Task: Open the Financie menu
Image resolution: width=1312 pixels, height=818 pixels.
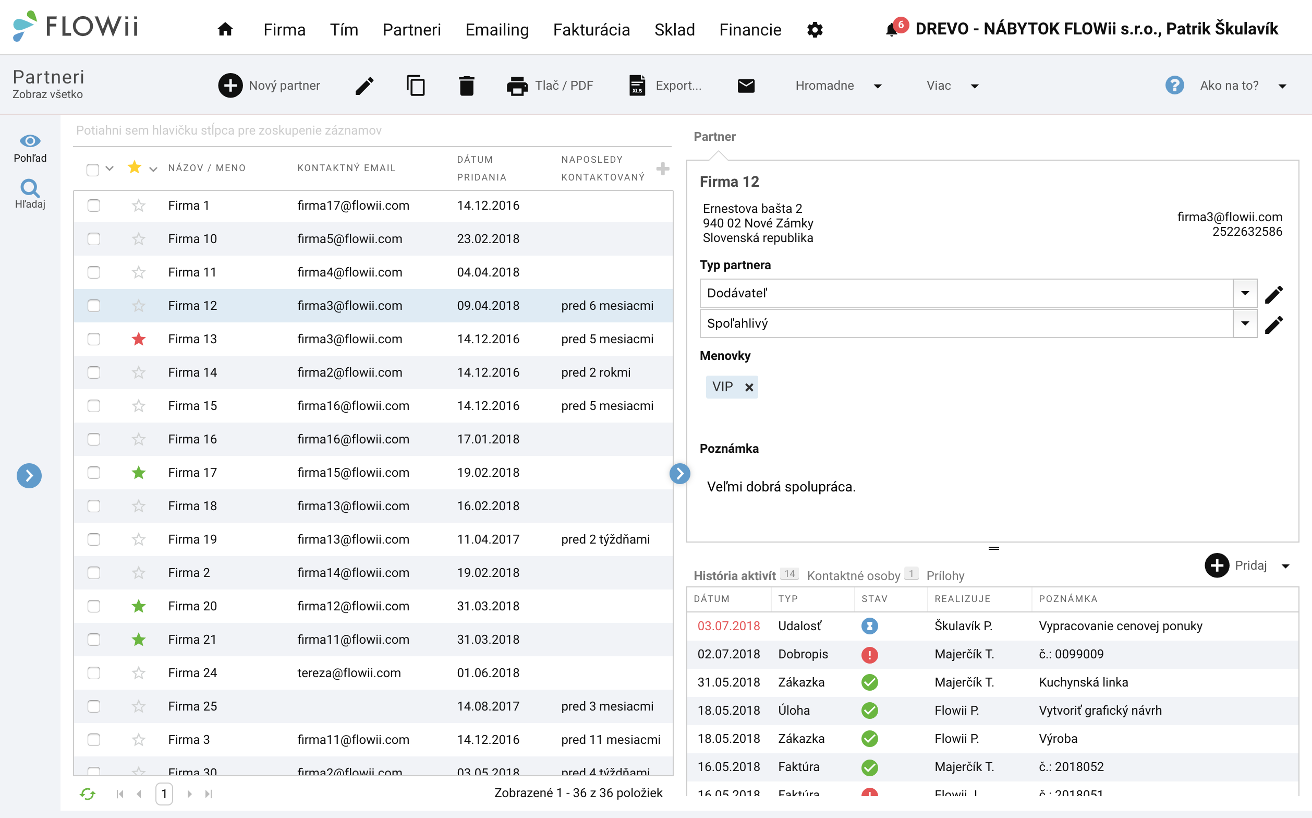Action: click(x=750, y=30)
